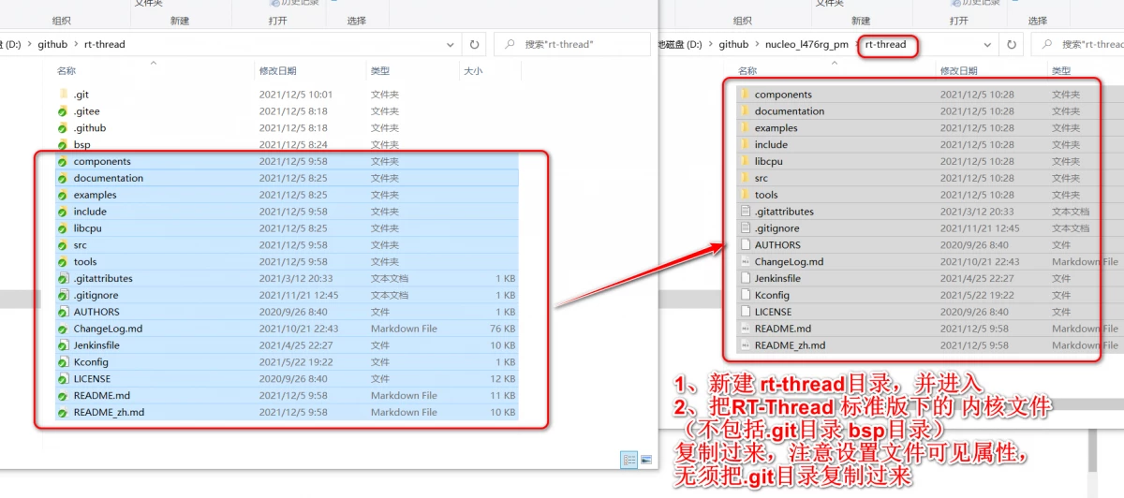Viewport: 1124px width, 498px height.
Task: Select Kconfig file name in right window
Action: (x=773, y=296)
